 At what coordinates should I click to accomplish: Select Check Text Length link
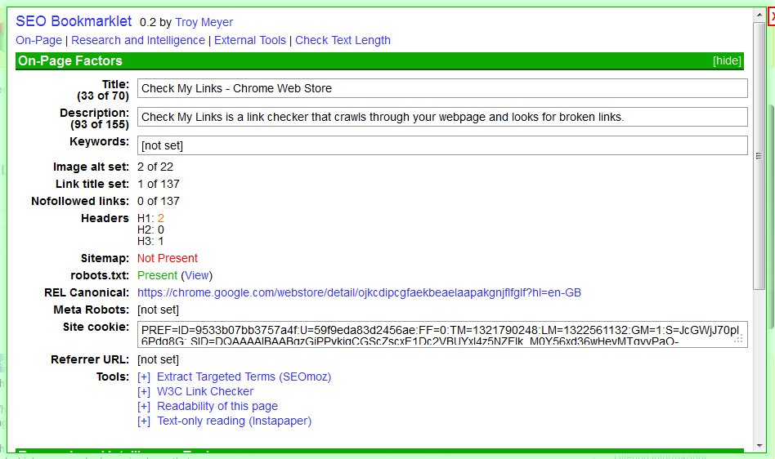[343, 40]
